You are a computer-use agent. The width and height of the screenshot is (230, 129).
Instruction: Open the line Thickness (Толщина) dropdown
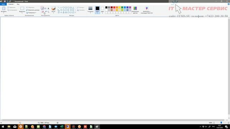90,10
